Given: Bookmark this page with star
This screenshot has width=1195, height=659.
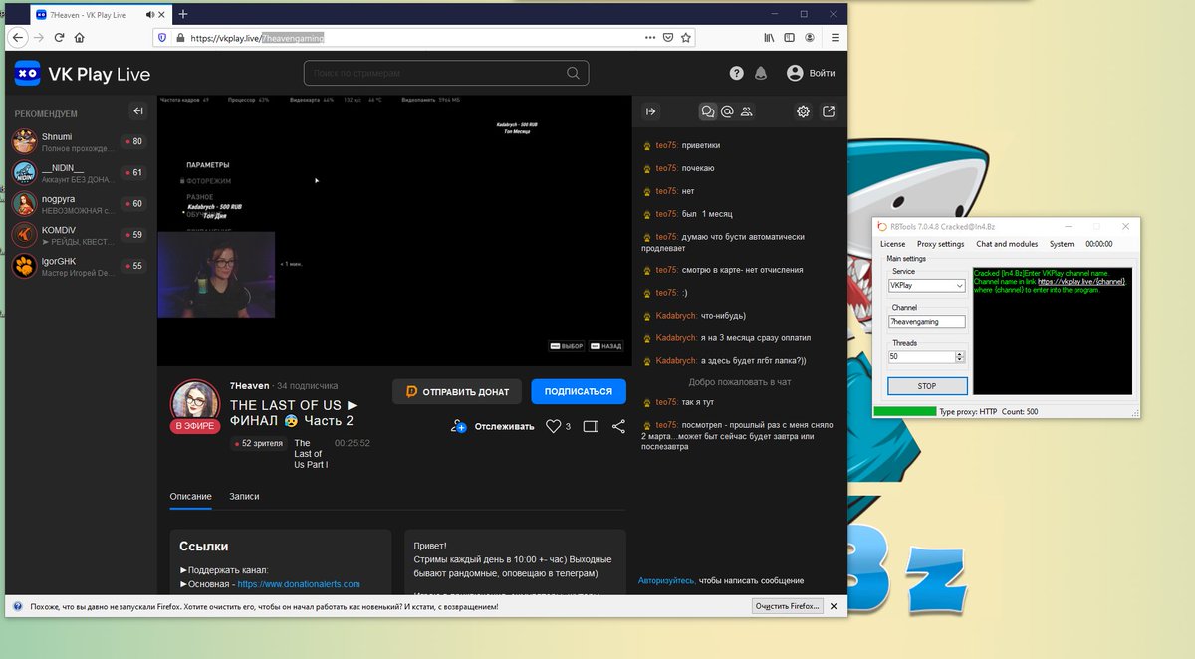Looking at the screenshot, I should [x=686, y=37].
